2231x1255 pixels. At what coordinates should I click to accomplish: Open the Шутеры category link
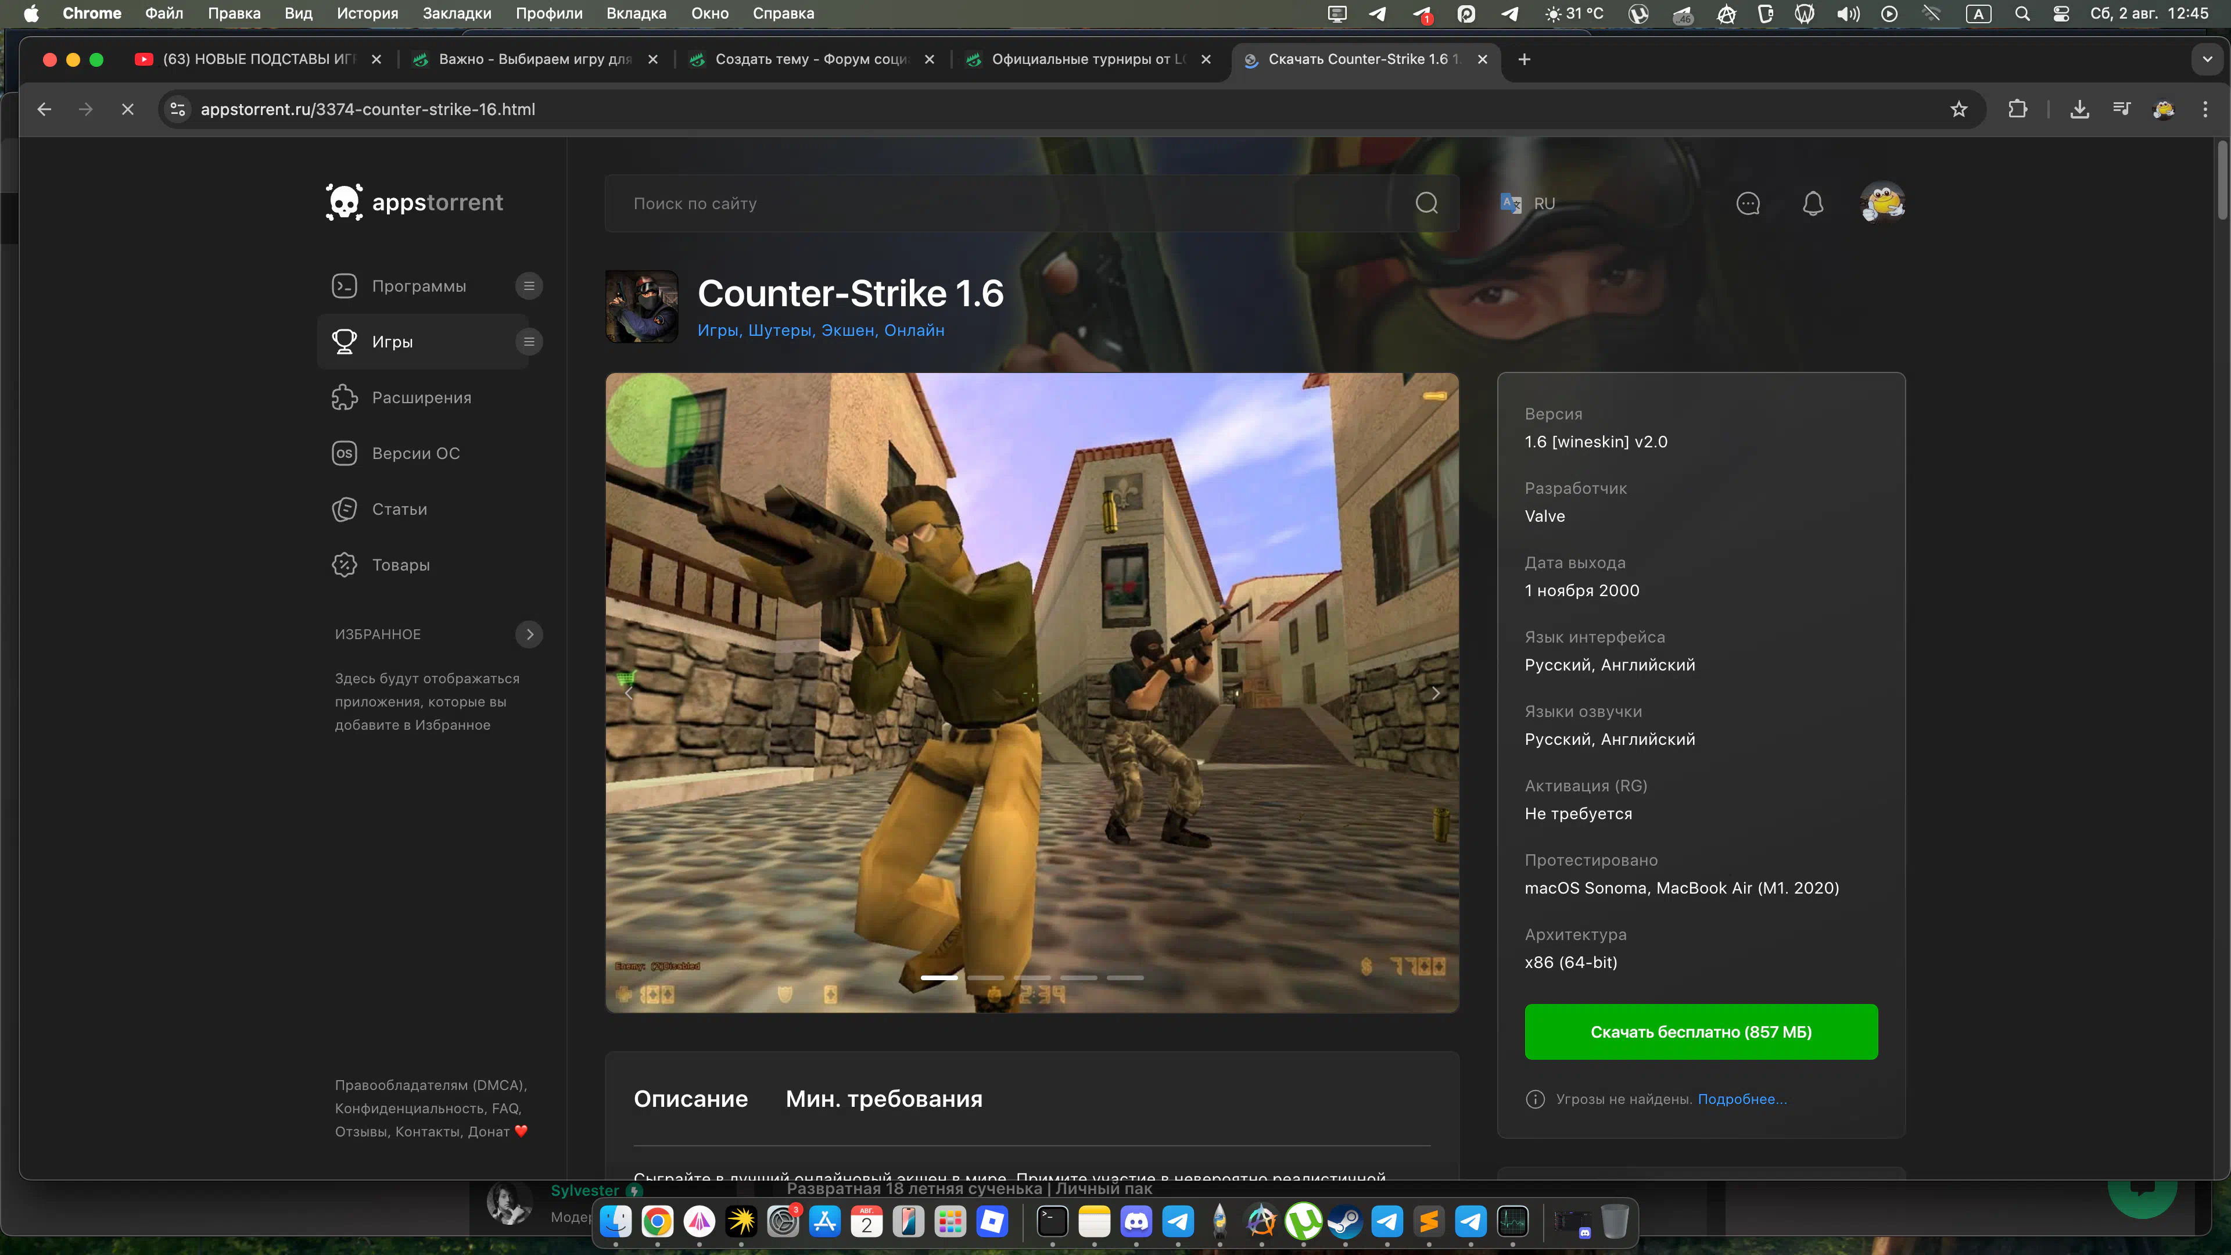[779, 330]
